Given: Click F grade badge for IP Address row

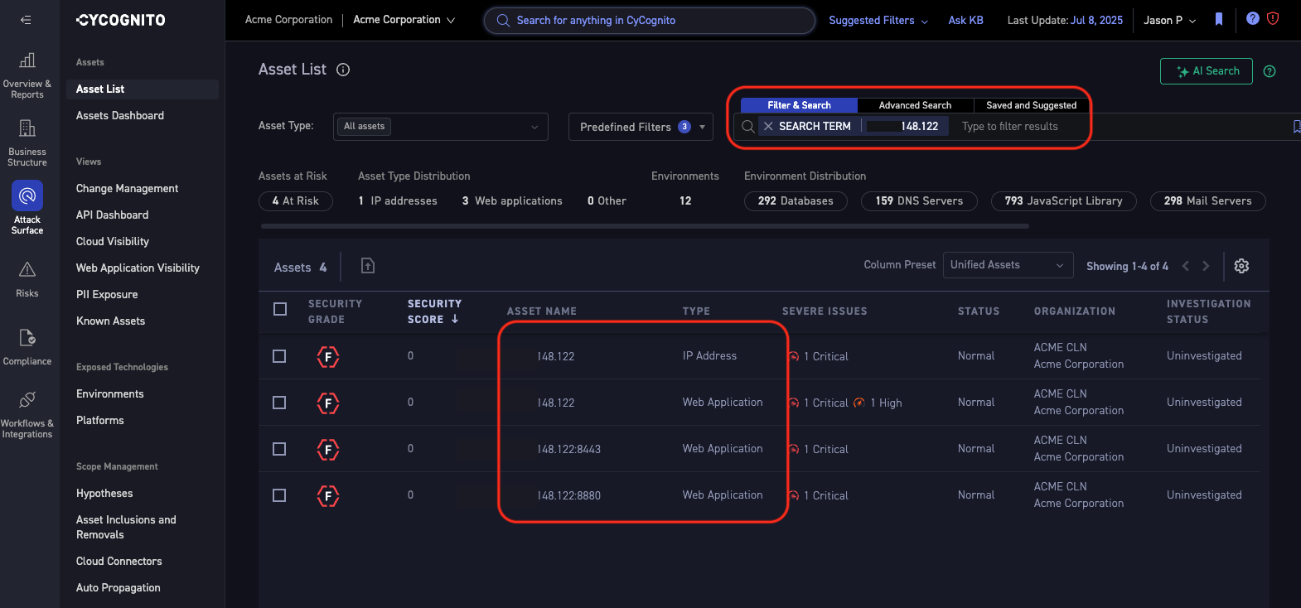Looking at the screenshot, I should 328,357.
